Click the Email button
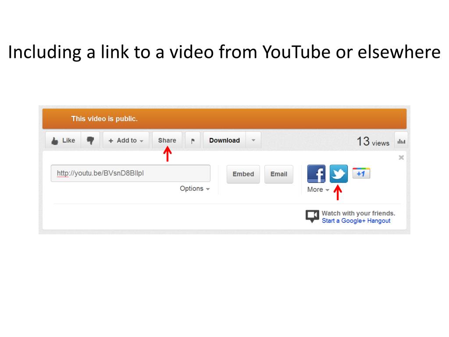 [x=278, y=174]
